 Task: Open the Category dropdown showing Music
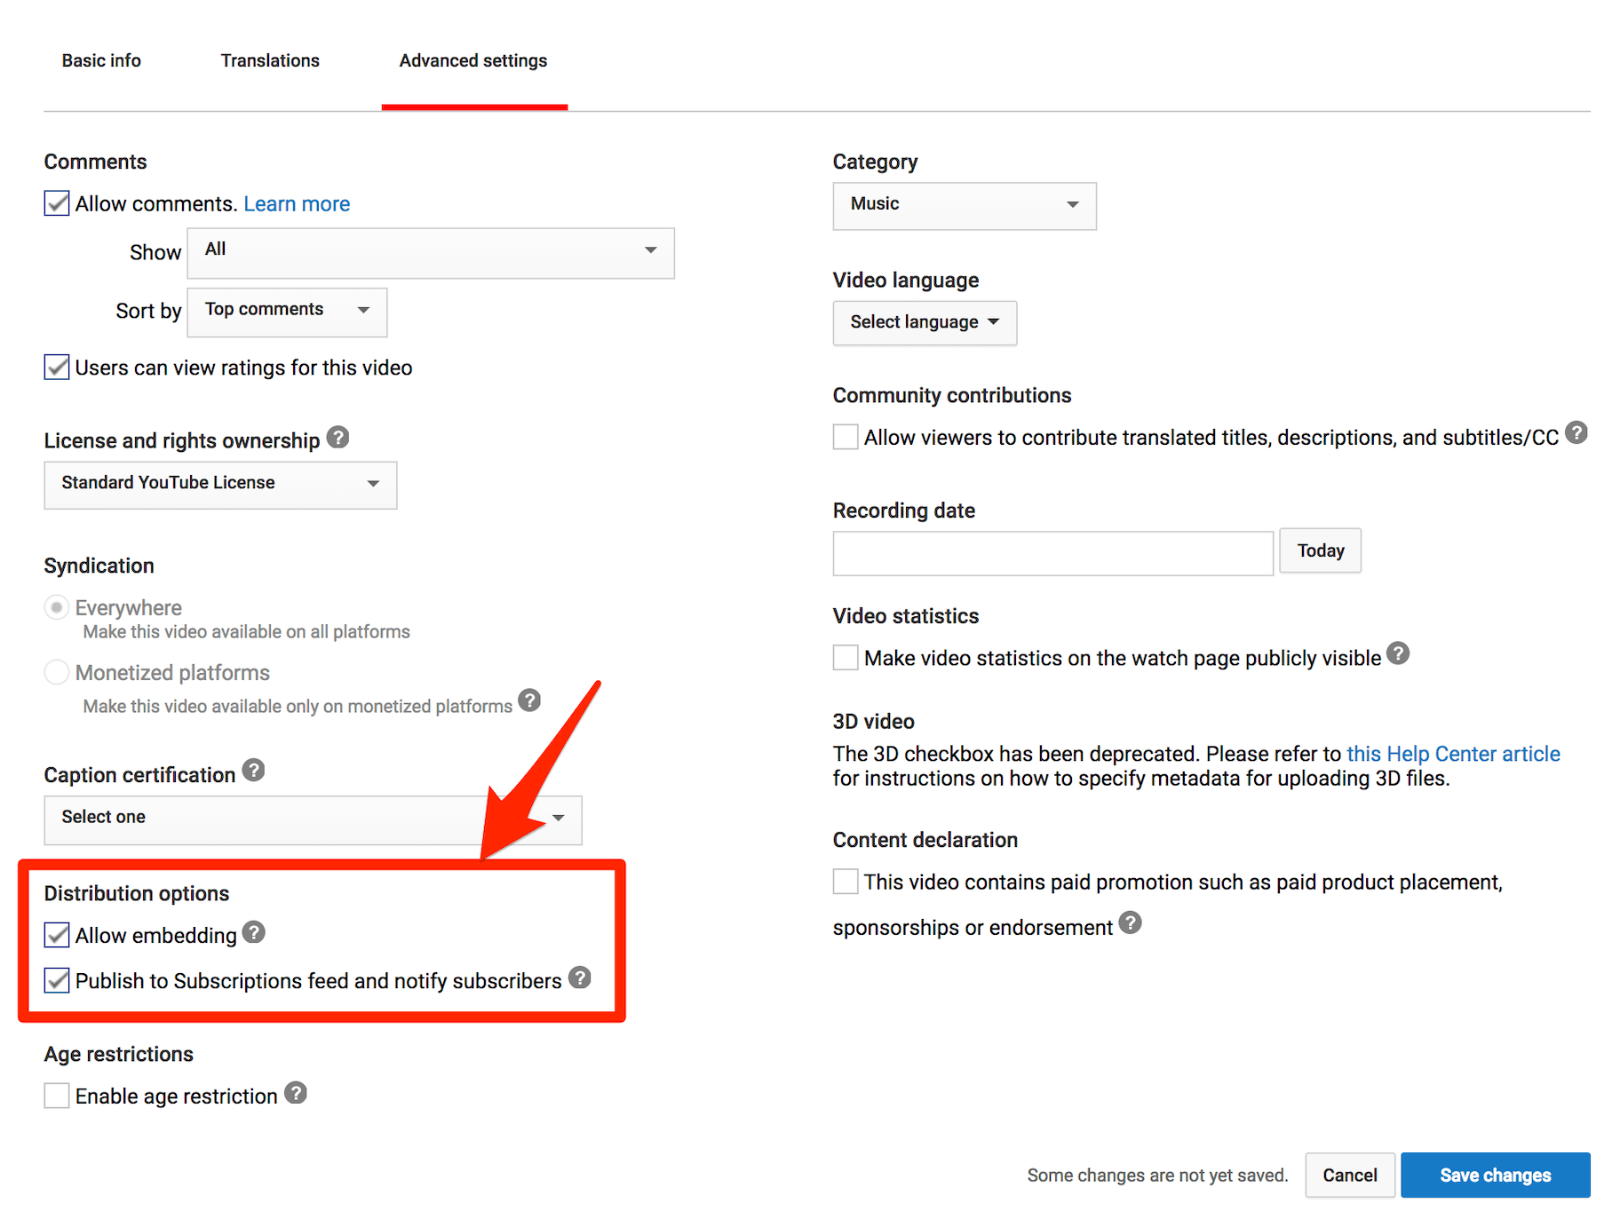pyautogui.click(x=964, y=205)
